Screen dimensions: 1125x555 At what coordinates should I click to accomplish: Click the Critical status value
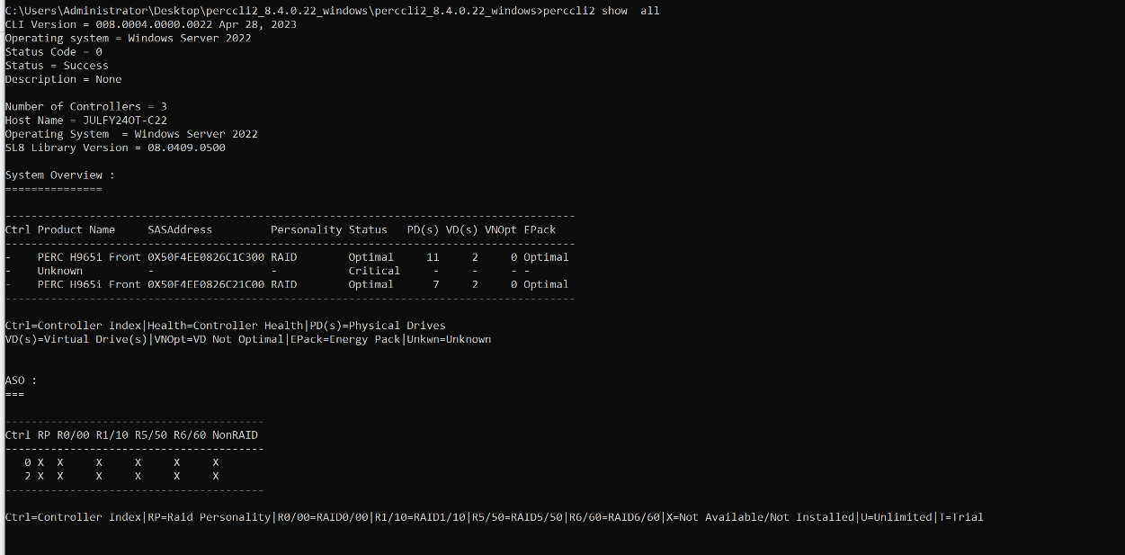click(374, 271)
